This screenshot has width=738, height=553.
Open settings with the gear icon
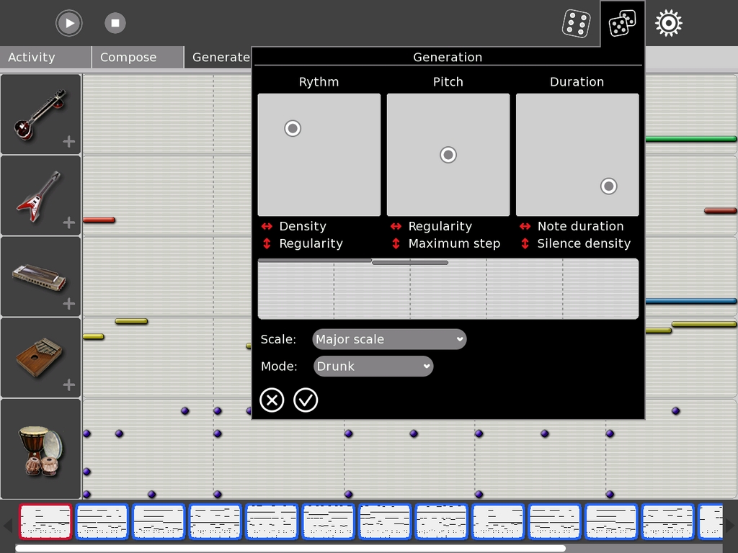pyautogui.click(x=668, y=24)
